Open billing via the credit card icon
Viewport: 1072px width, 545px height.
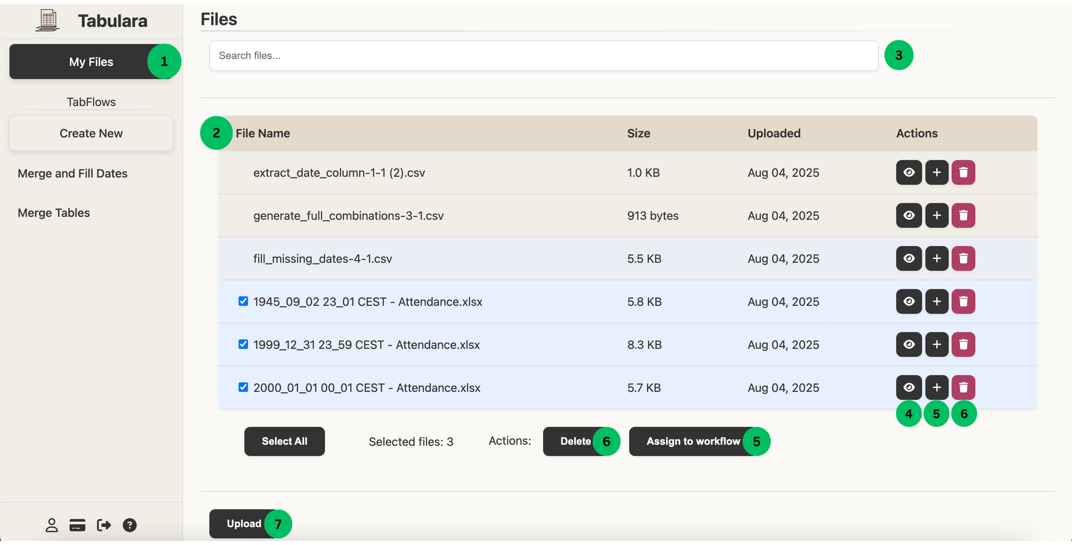pos(77,525)
